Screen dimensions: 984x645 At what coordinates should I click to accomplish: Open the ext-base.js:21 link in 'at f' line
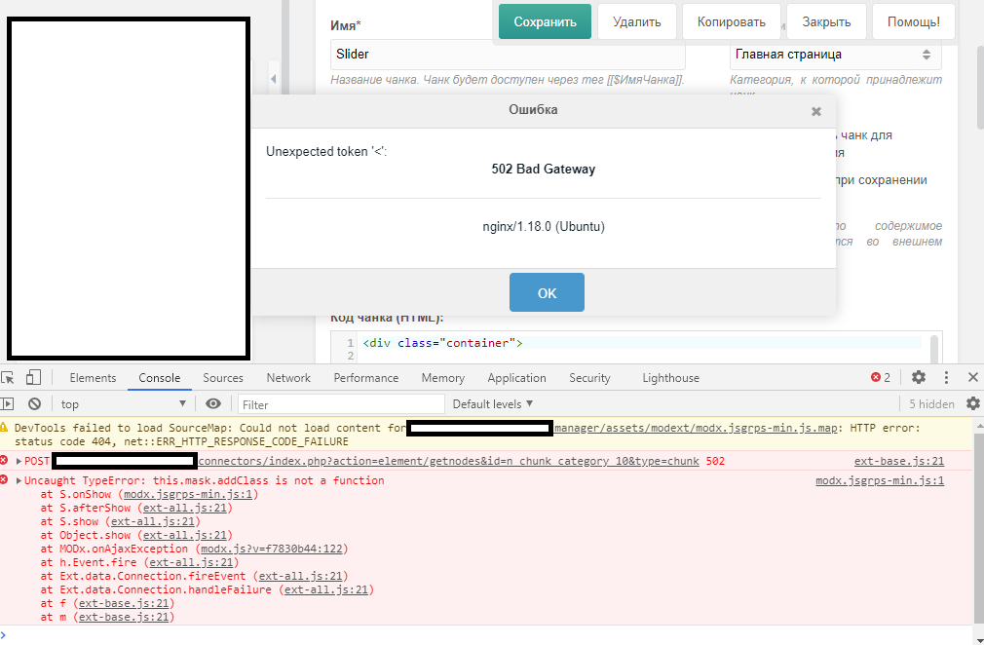(x=124, y=603)
